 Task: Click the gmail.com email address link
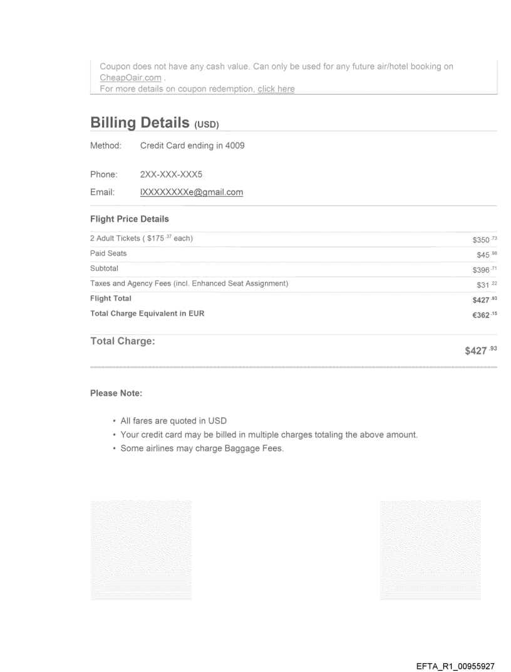pos(192,192)
